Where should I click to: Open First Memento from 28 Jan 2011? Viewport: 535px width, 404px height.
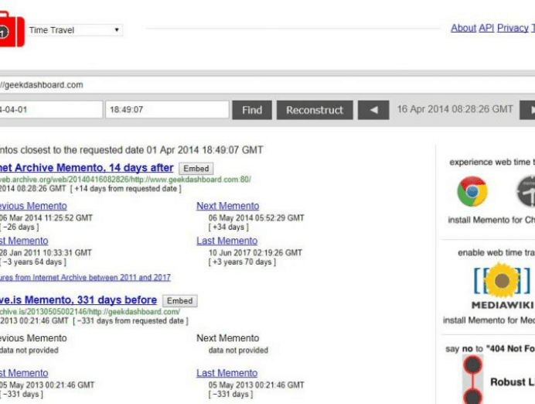click(24, 241)
